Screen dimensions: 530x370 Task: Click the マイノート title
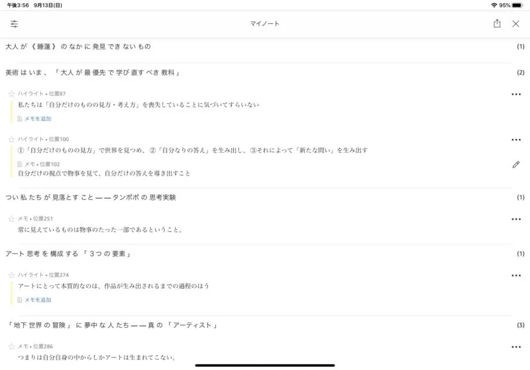264,24
